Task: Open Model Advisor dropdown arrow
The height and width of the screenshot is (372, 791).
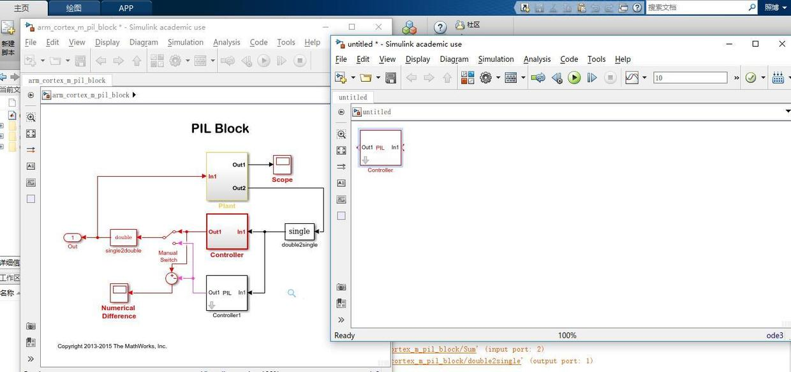Action: (762, 78)
